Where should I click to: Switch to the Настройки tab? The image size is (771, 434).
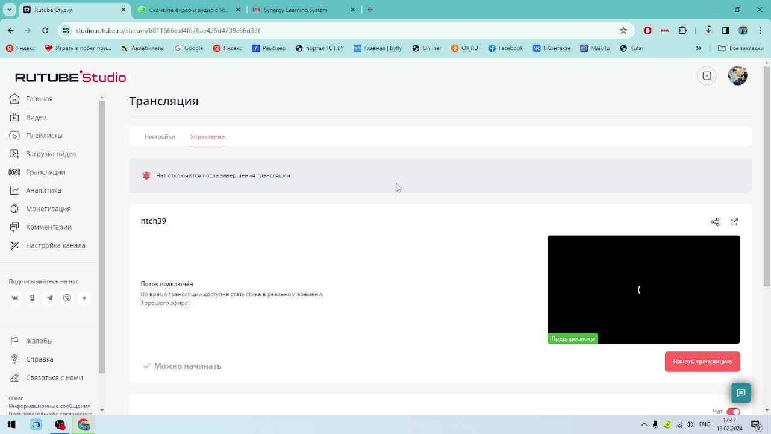[x=160, y=136]
